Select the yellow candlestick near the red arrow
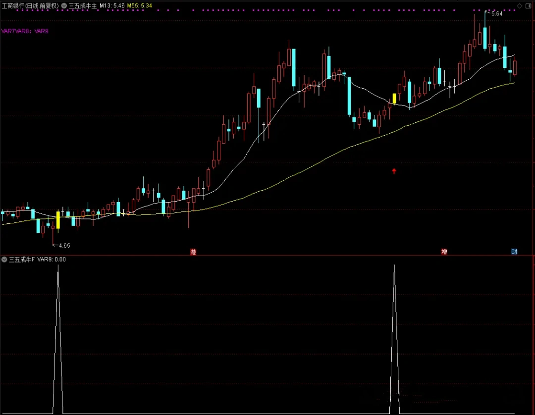This screenshot has height=415, width=535. coord(394,98)
